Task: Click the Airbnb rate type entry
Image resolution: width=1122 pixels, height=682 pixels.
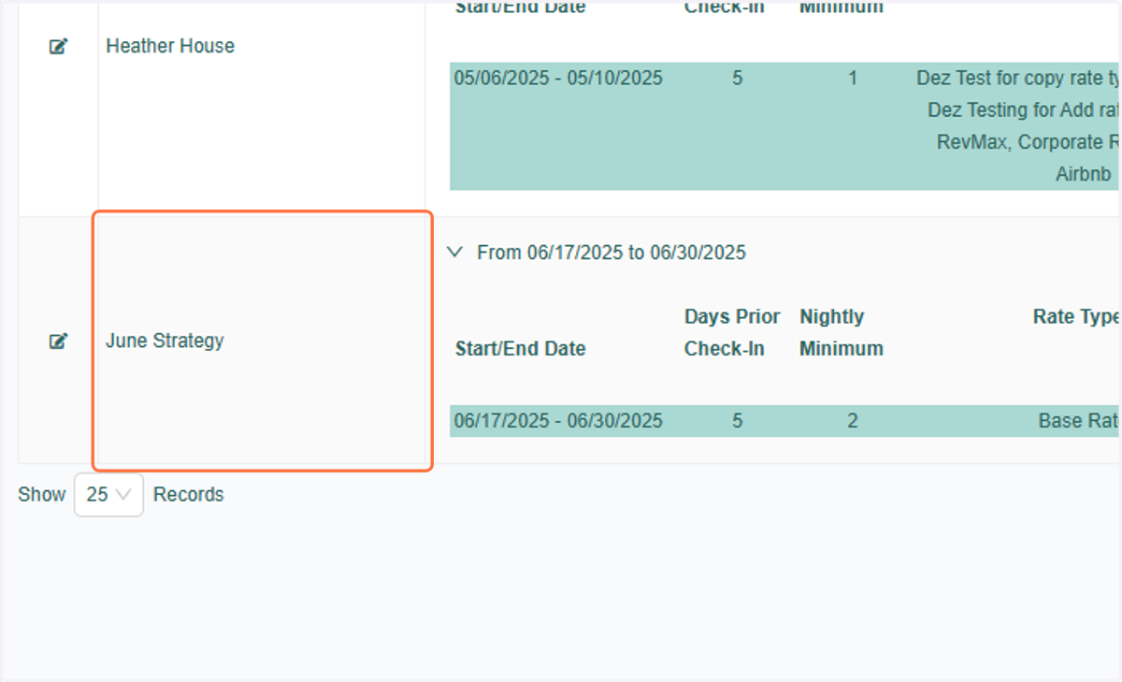Action: point(1084,174)
